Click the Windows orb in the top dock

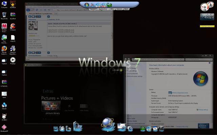point(87,5)
